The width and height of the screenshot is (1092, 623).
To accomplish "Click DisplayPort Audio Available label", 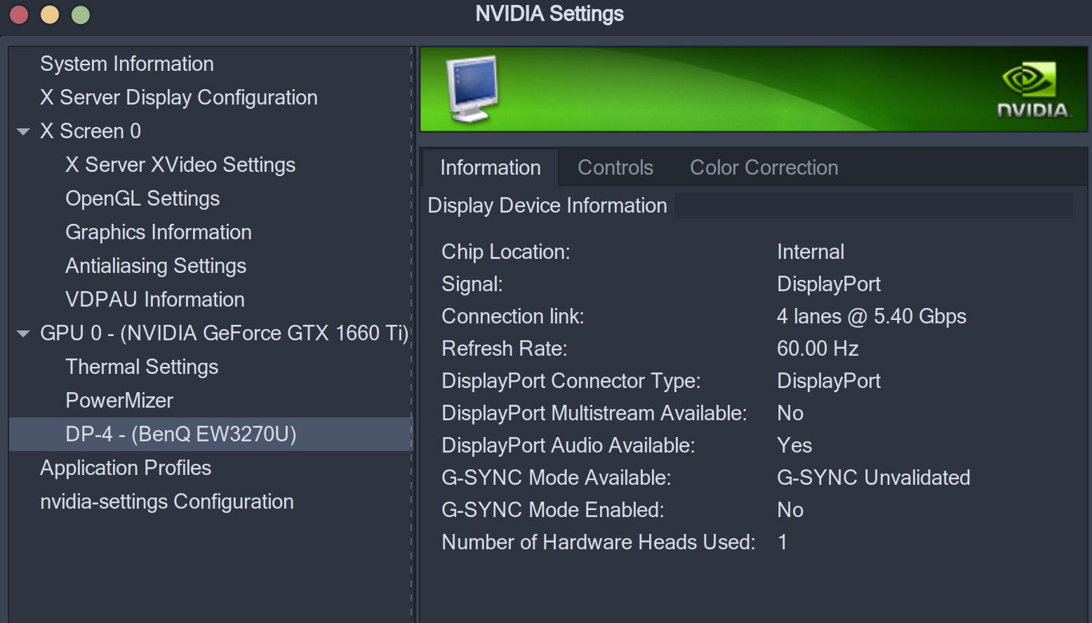I will click(568, 446).
